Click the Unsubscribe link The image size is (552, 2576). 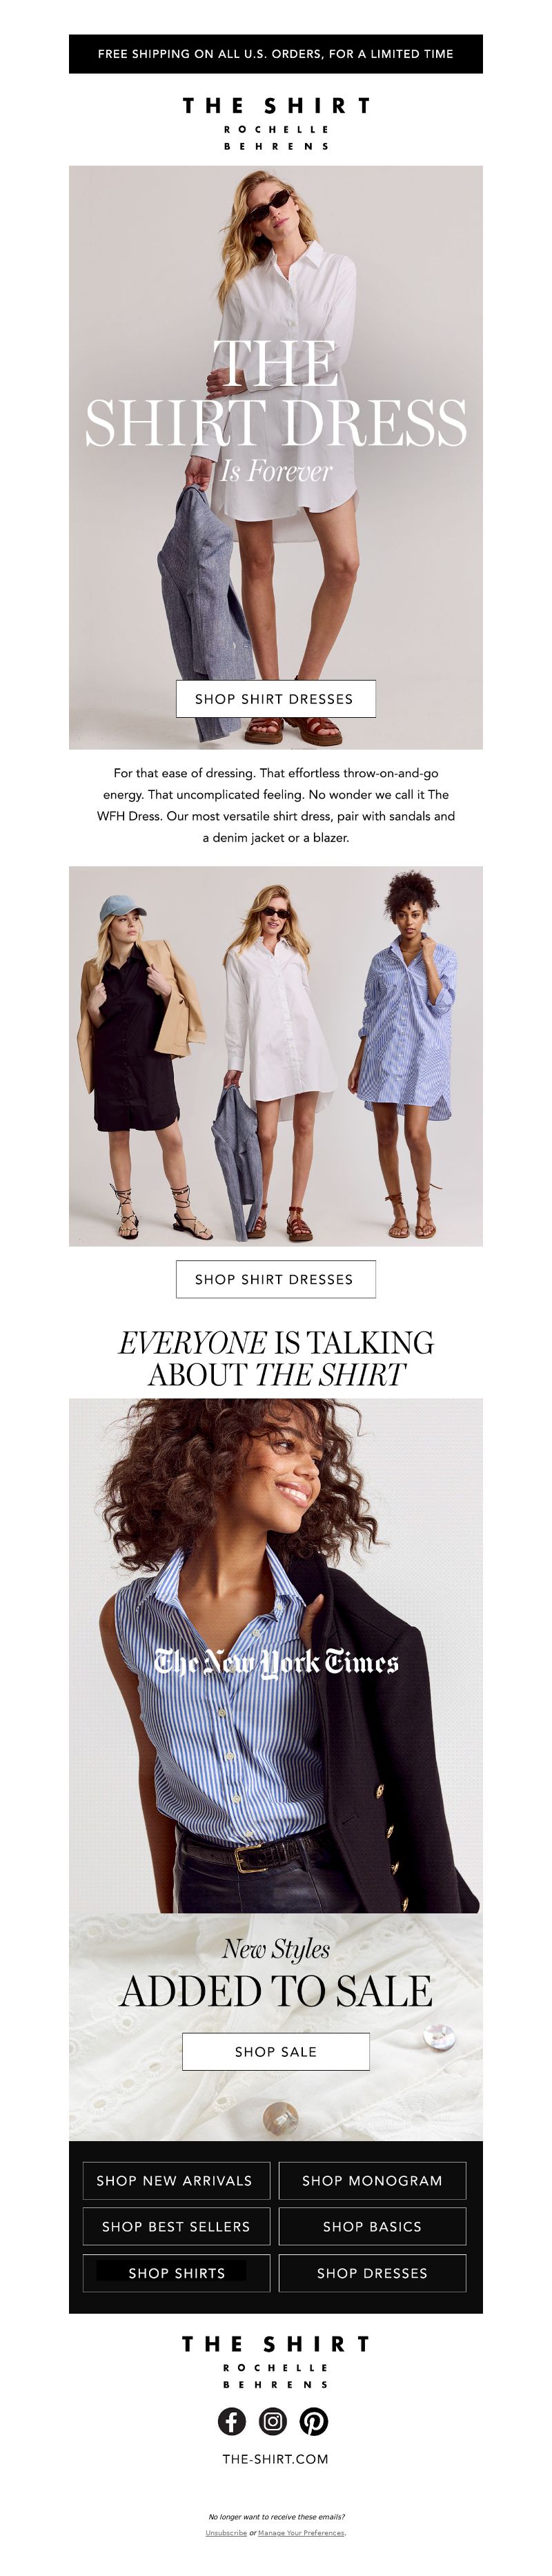[226, 2533]
